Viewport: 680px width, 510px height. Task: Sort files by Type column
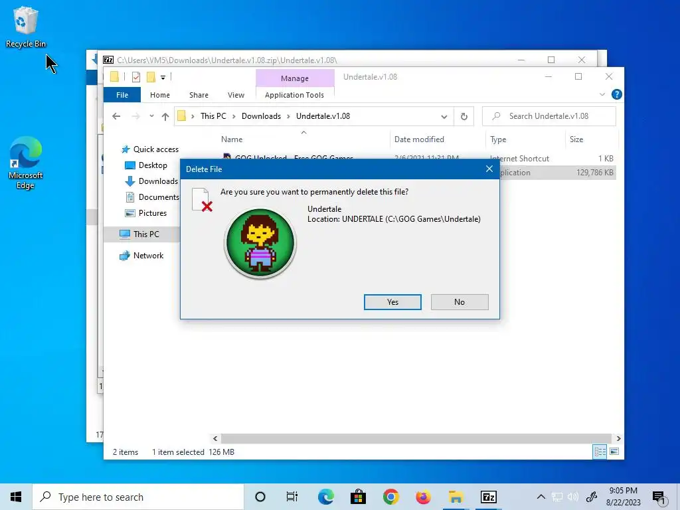click(525, 139)
